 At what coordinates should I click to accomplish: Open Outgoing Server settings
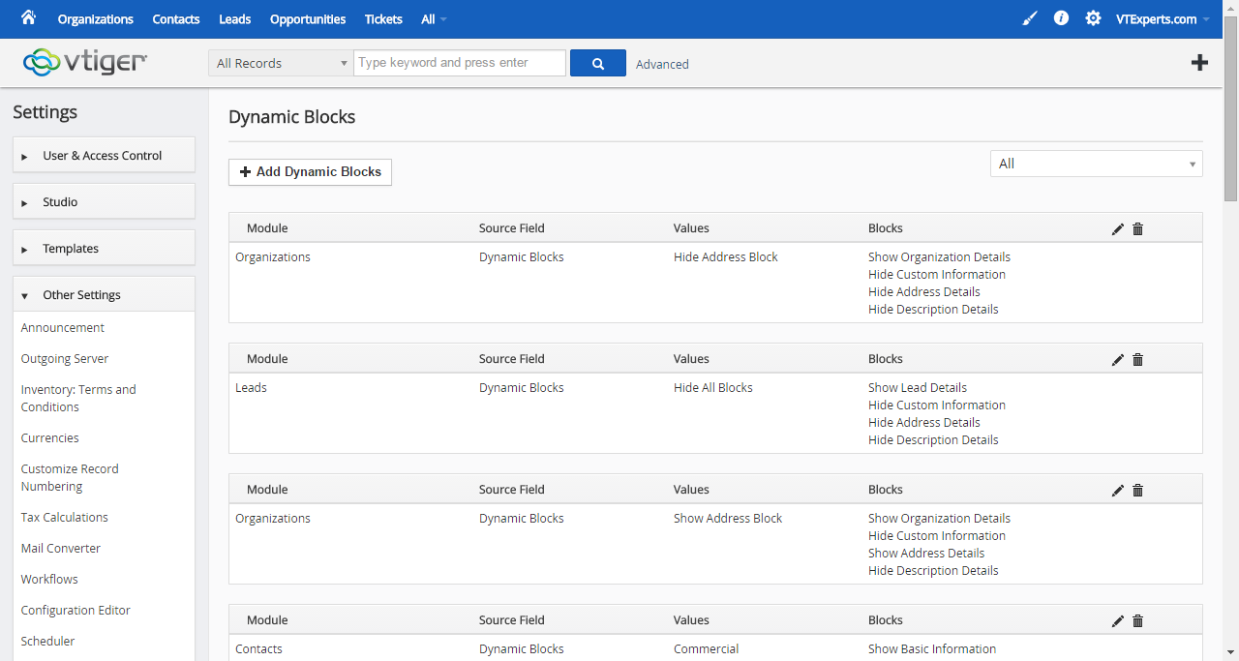(65, 358)
